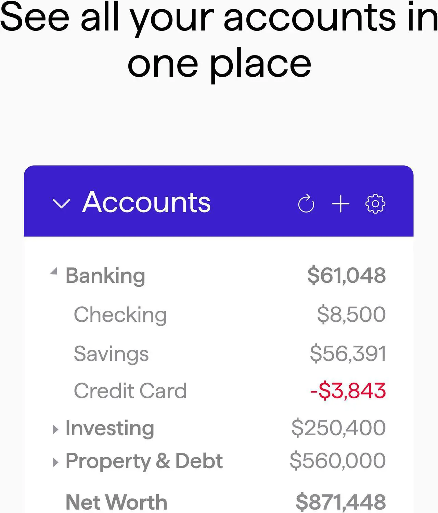Click the $56,391 Savings balance

coord(348,354)
